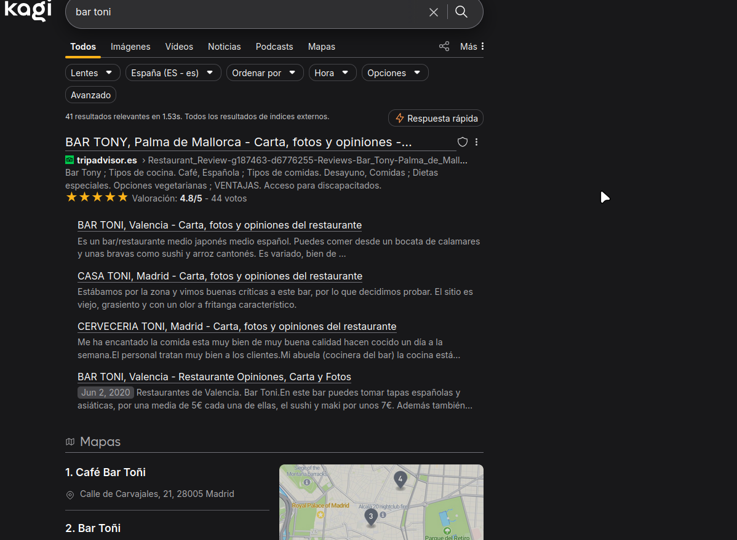Image resolution: width=737 pixels, height=540 pixels.
Task: Click the tripadvisor.es domain link
Action: click(106, 160)
